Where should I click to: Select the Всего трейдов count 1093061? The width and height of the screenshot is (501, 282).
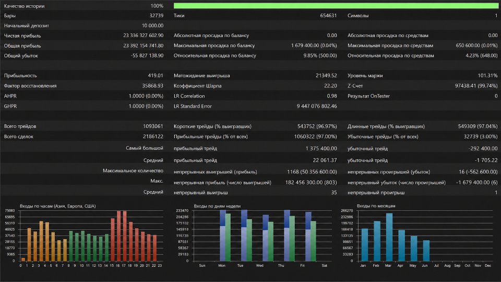(153, 126)
